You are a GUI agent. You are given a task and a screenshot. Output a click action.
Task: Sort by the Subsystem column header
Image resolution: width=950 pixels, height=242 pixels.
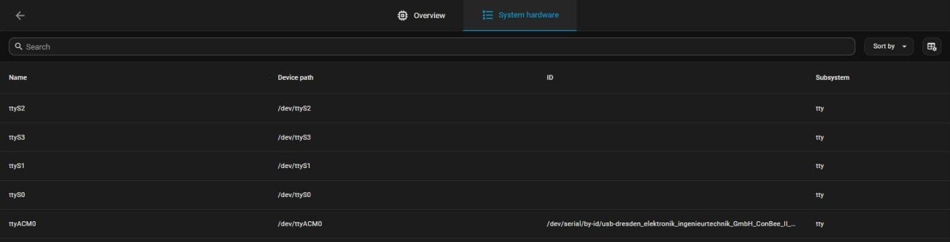[832, 77]
